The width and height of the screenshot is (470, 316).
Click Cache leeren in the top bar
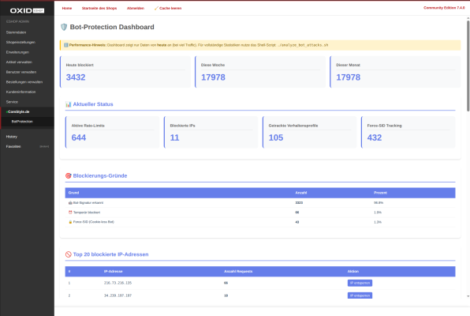click(170, 8)
